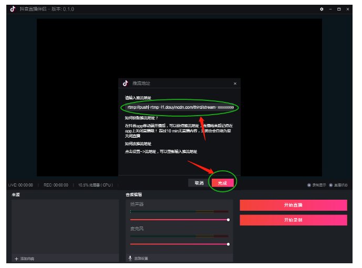Click the Douyin logo in the stream address dialog
The height and width of the screenshot is (268, 362).
click(x=125, y=83)
